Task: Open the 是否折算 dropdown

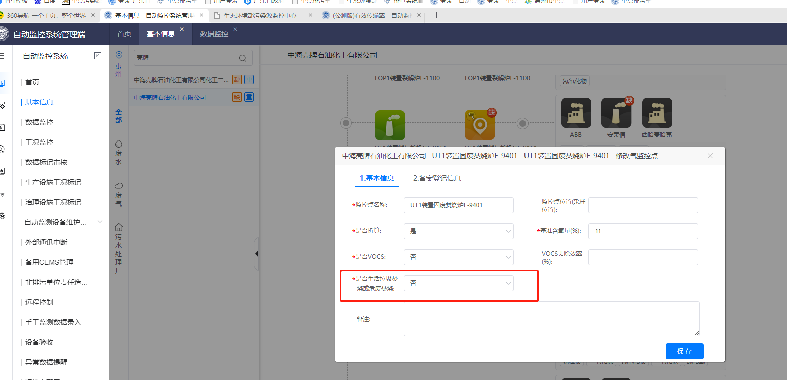Action: pyautogui.click(x=458, y=231)
